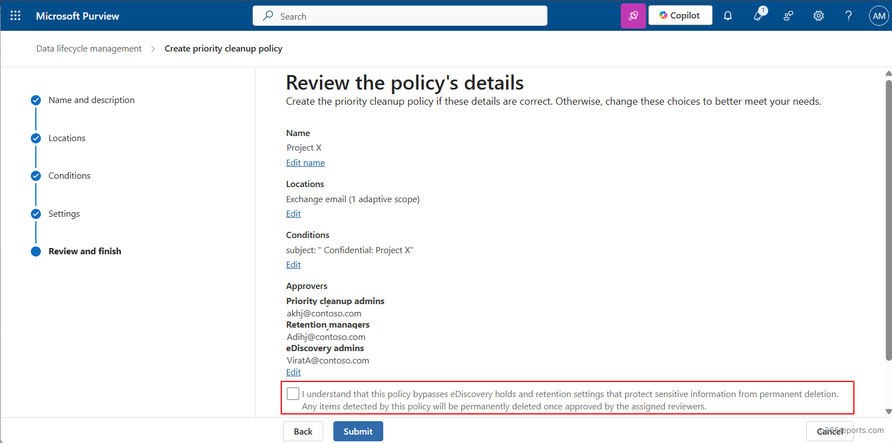Click the Settings step checkmark icon

36,214
